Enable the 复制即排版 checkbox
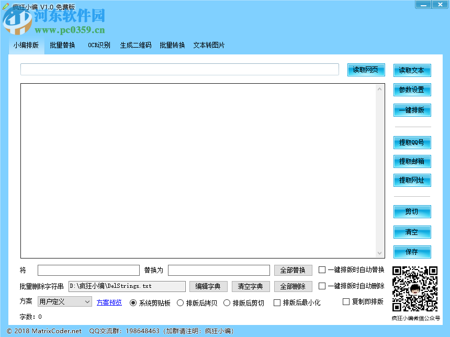 (x=346, y=302)
